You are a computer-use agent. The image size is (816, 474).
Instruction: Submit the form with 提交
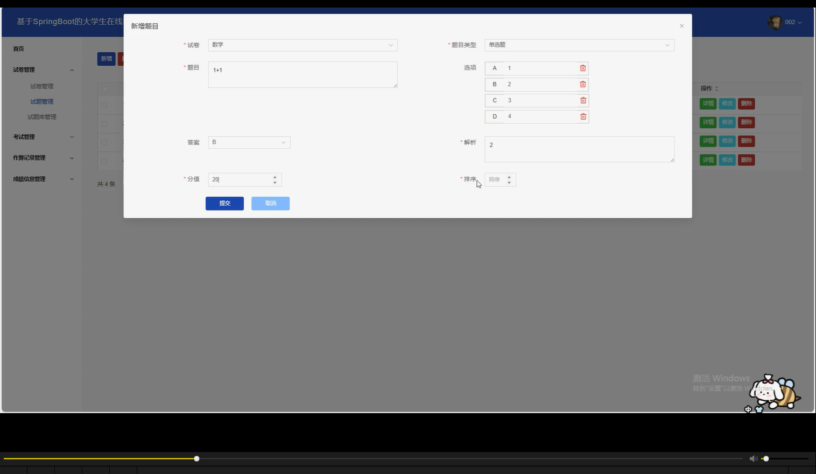click(x=224, y=204)
